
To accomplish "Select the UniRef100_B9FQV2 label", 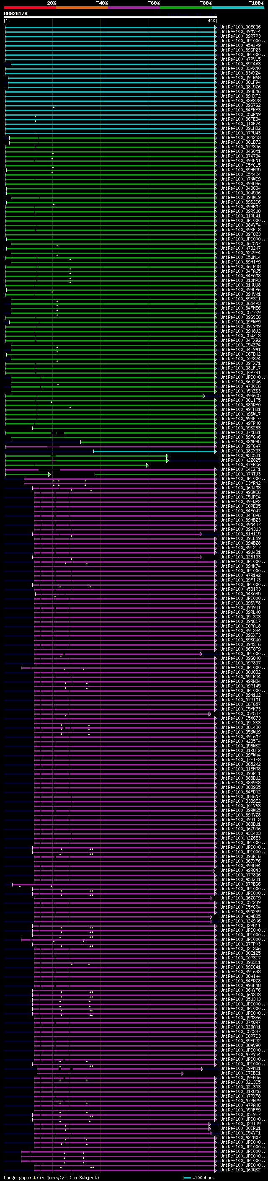I will tap(240, 501).
